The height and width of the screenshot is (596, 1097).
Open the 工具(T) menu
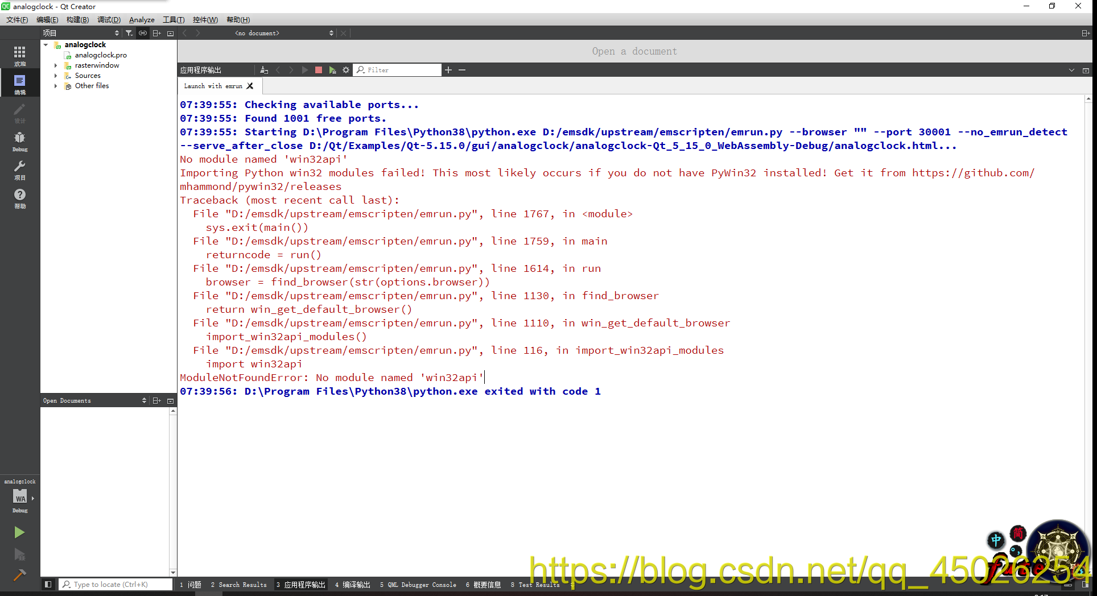pyautogui.click(x=173, y=19)
